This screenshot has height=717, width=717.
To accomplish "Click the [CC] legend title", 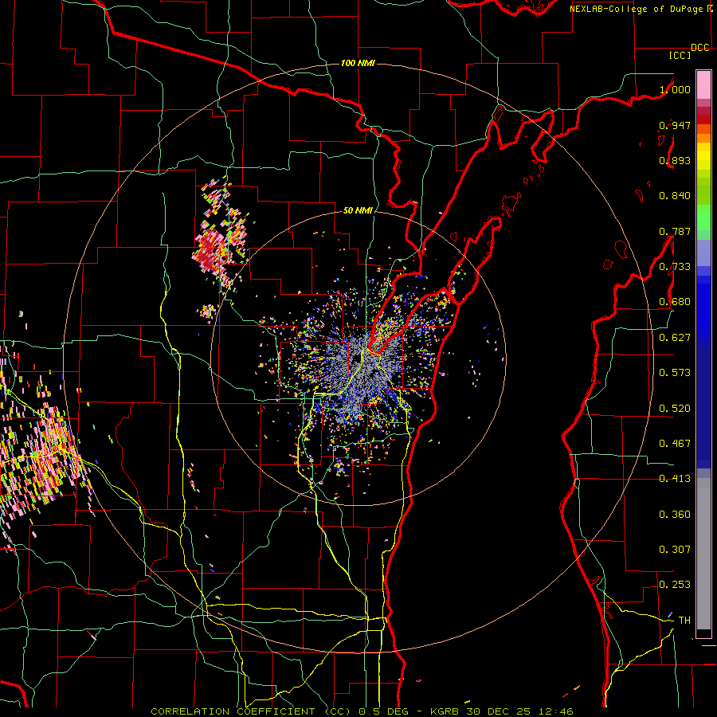I will pos(680,55).
